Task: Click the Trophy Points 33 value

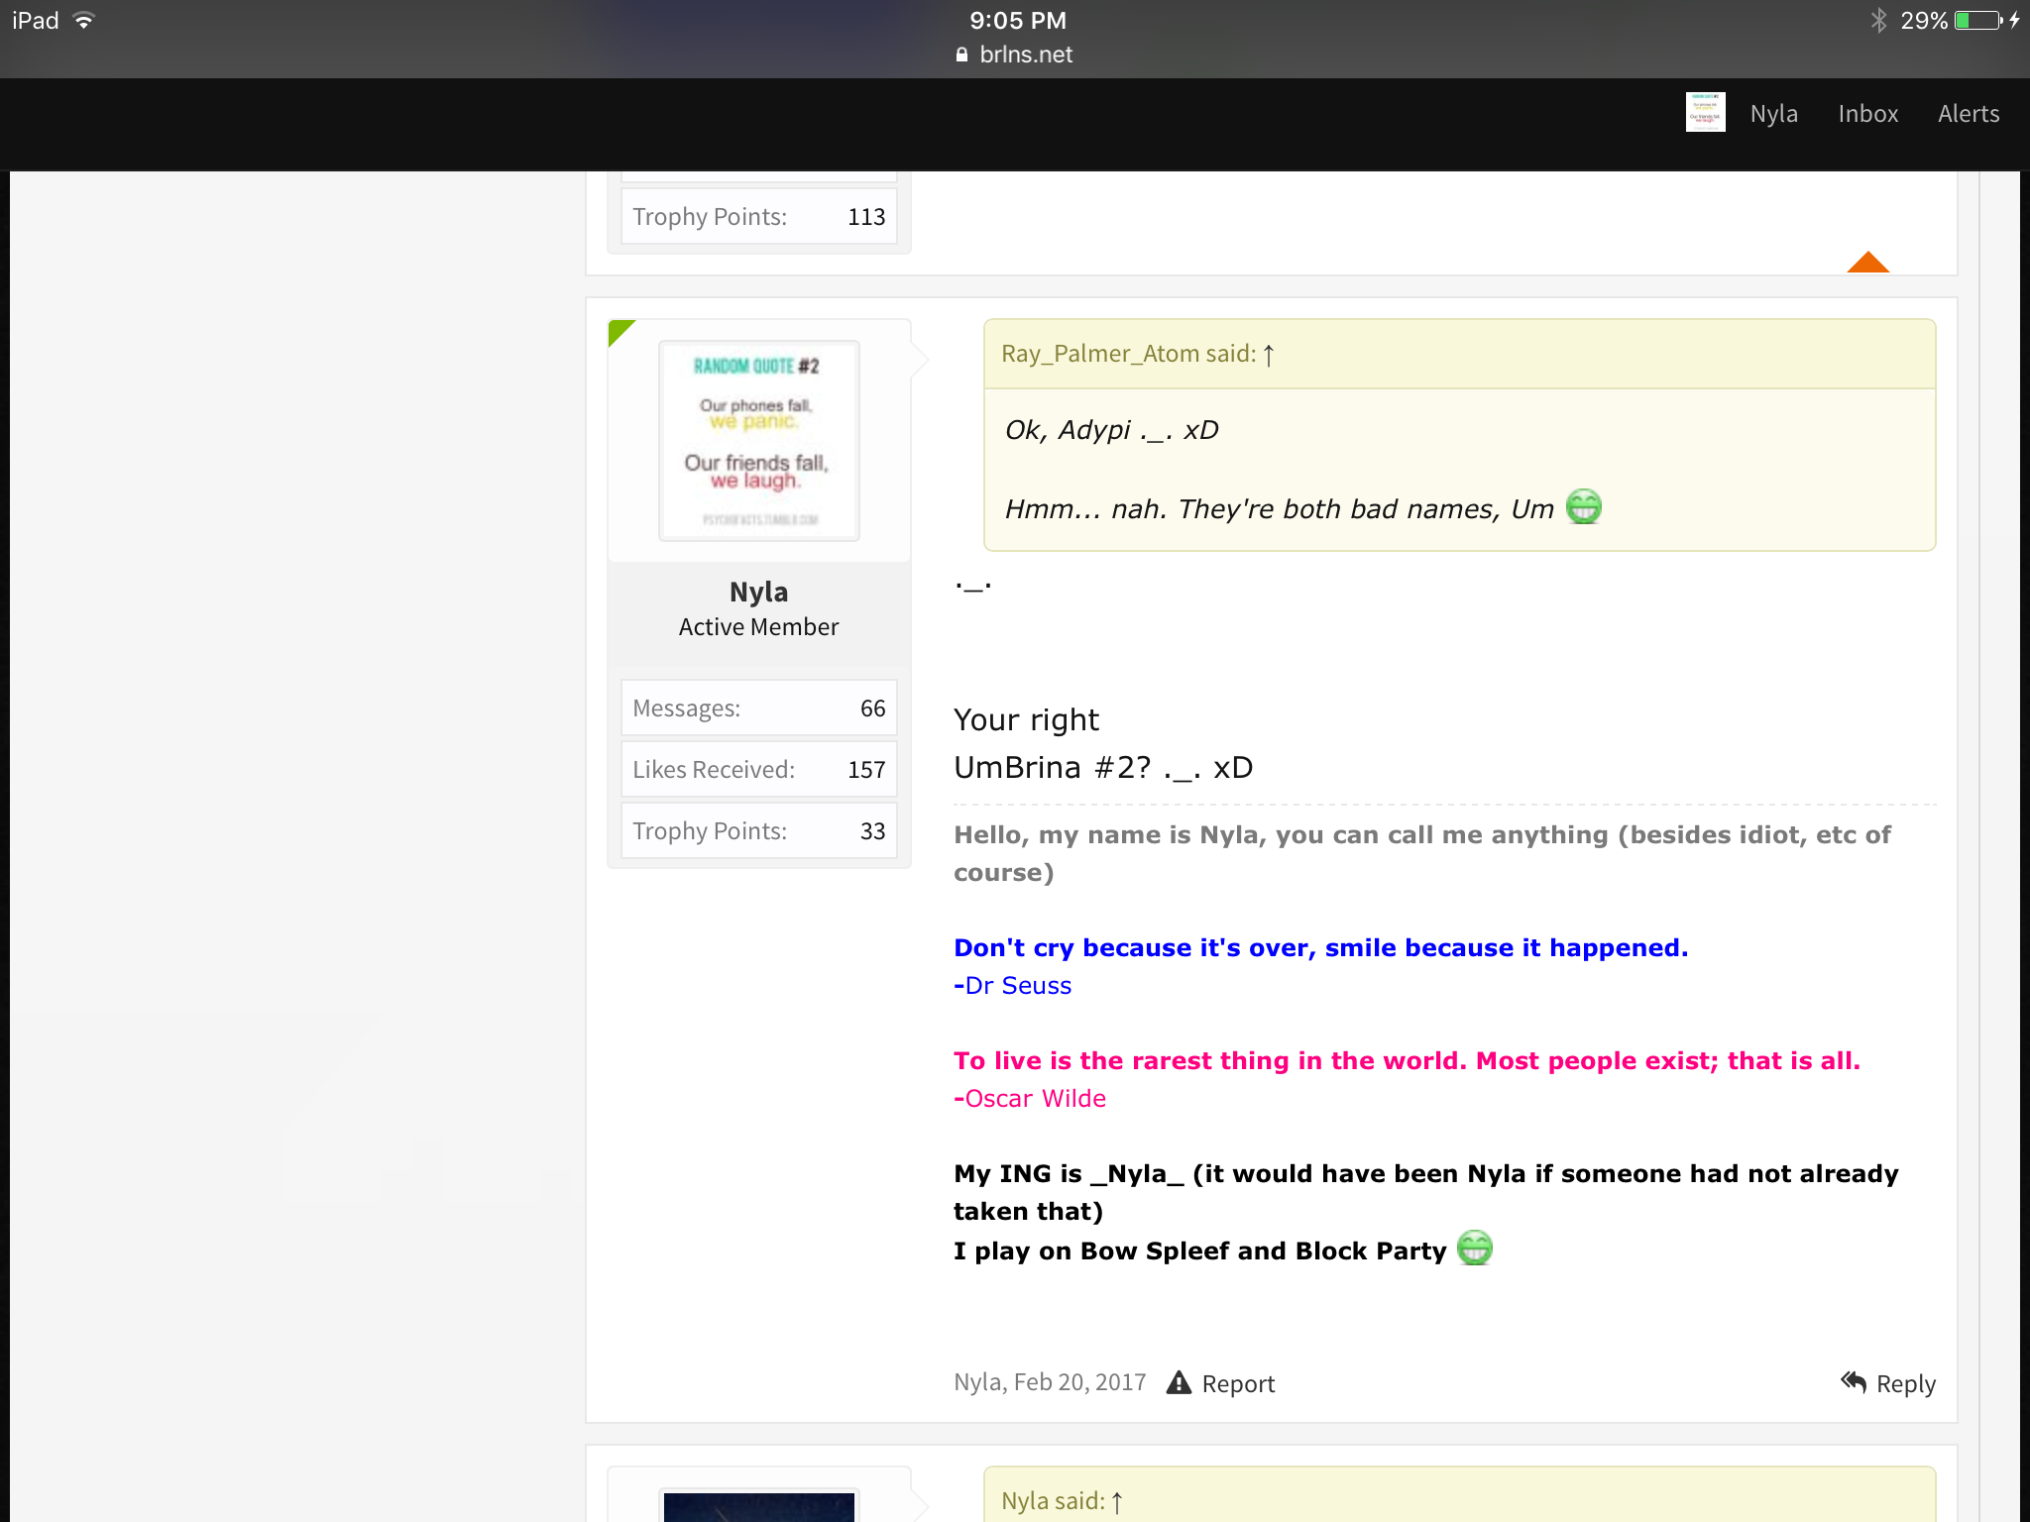Action: (872, 831)
